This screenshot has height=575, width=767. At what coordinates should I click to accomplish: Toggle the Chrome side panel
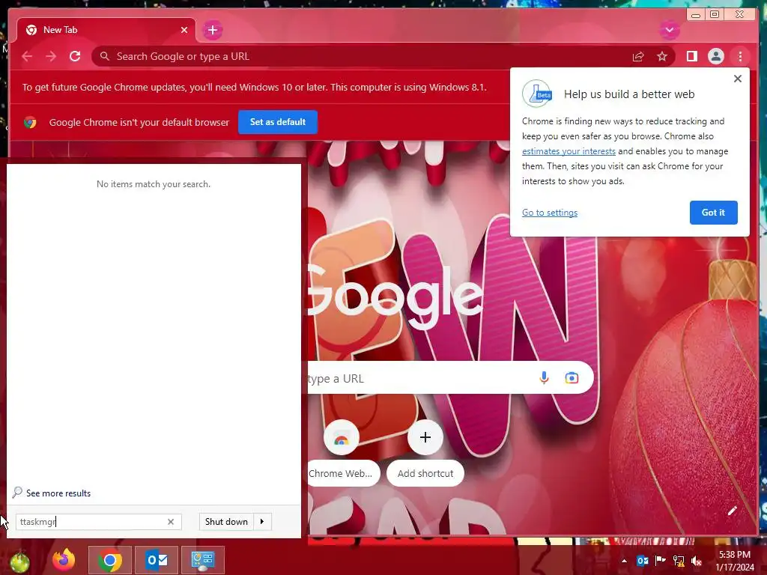[691, 57]
